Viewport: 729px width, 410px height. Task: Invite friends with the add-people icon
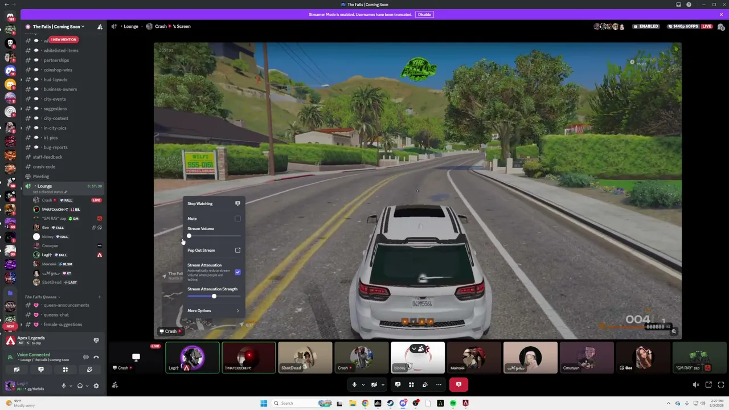[x=115, y=385]
